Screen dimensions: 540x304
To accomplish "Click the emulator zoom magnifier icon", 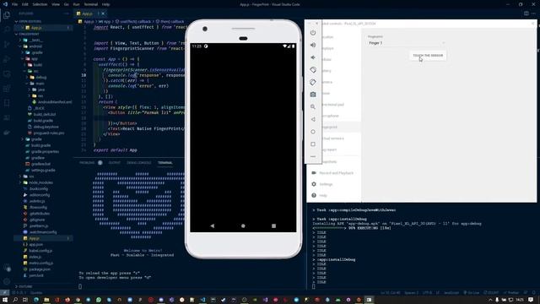I will 313,107.
